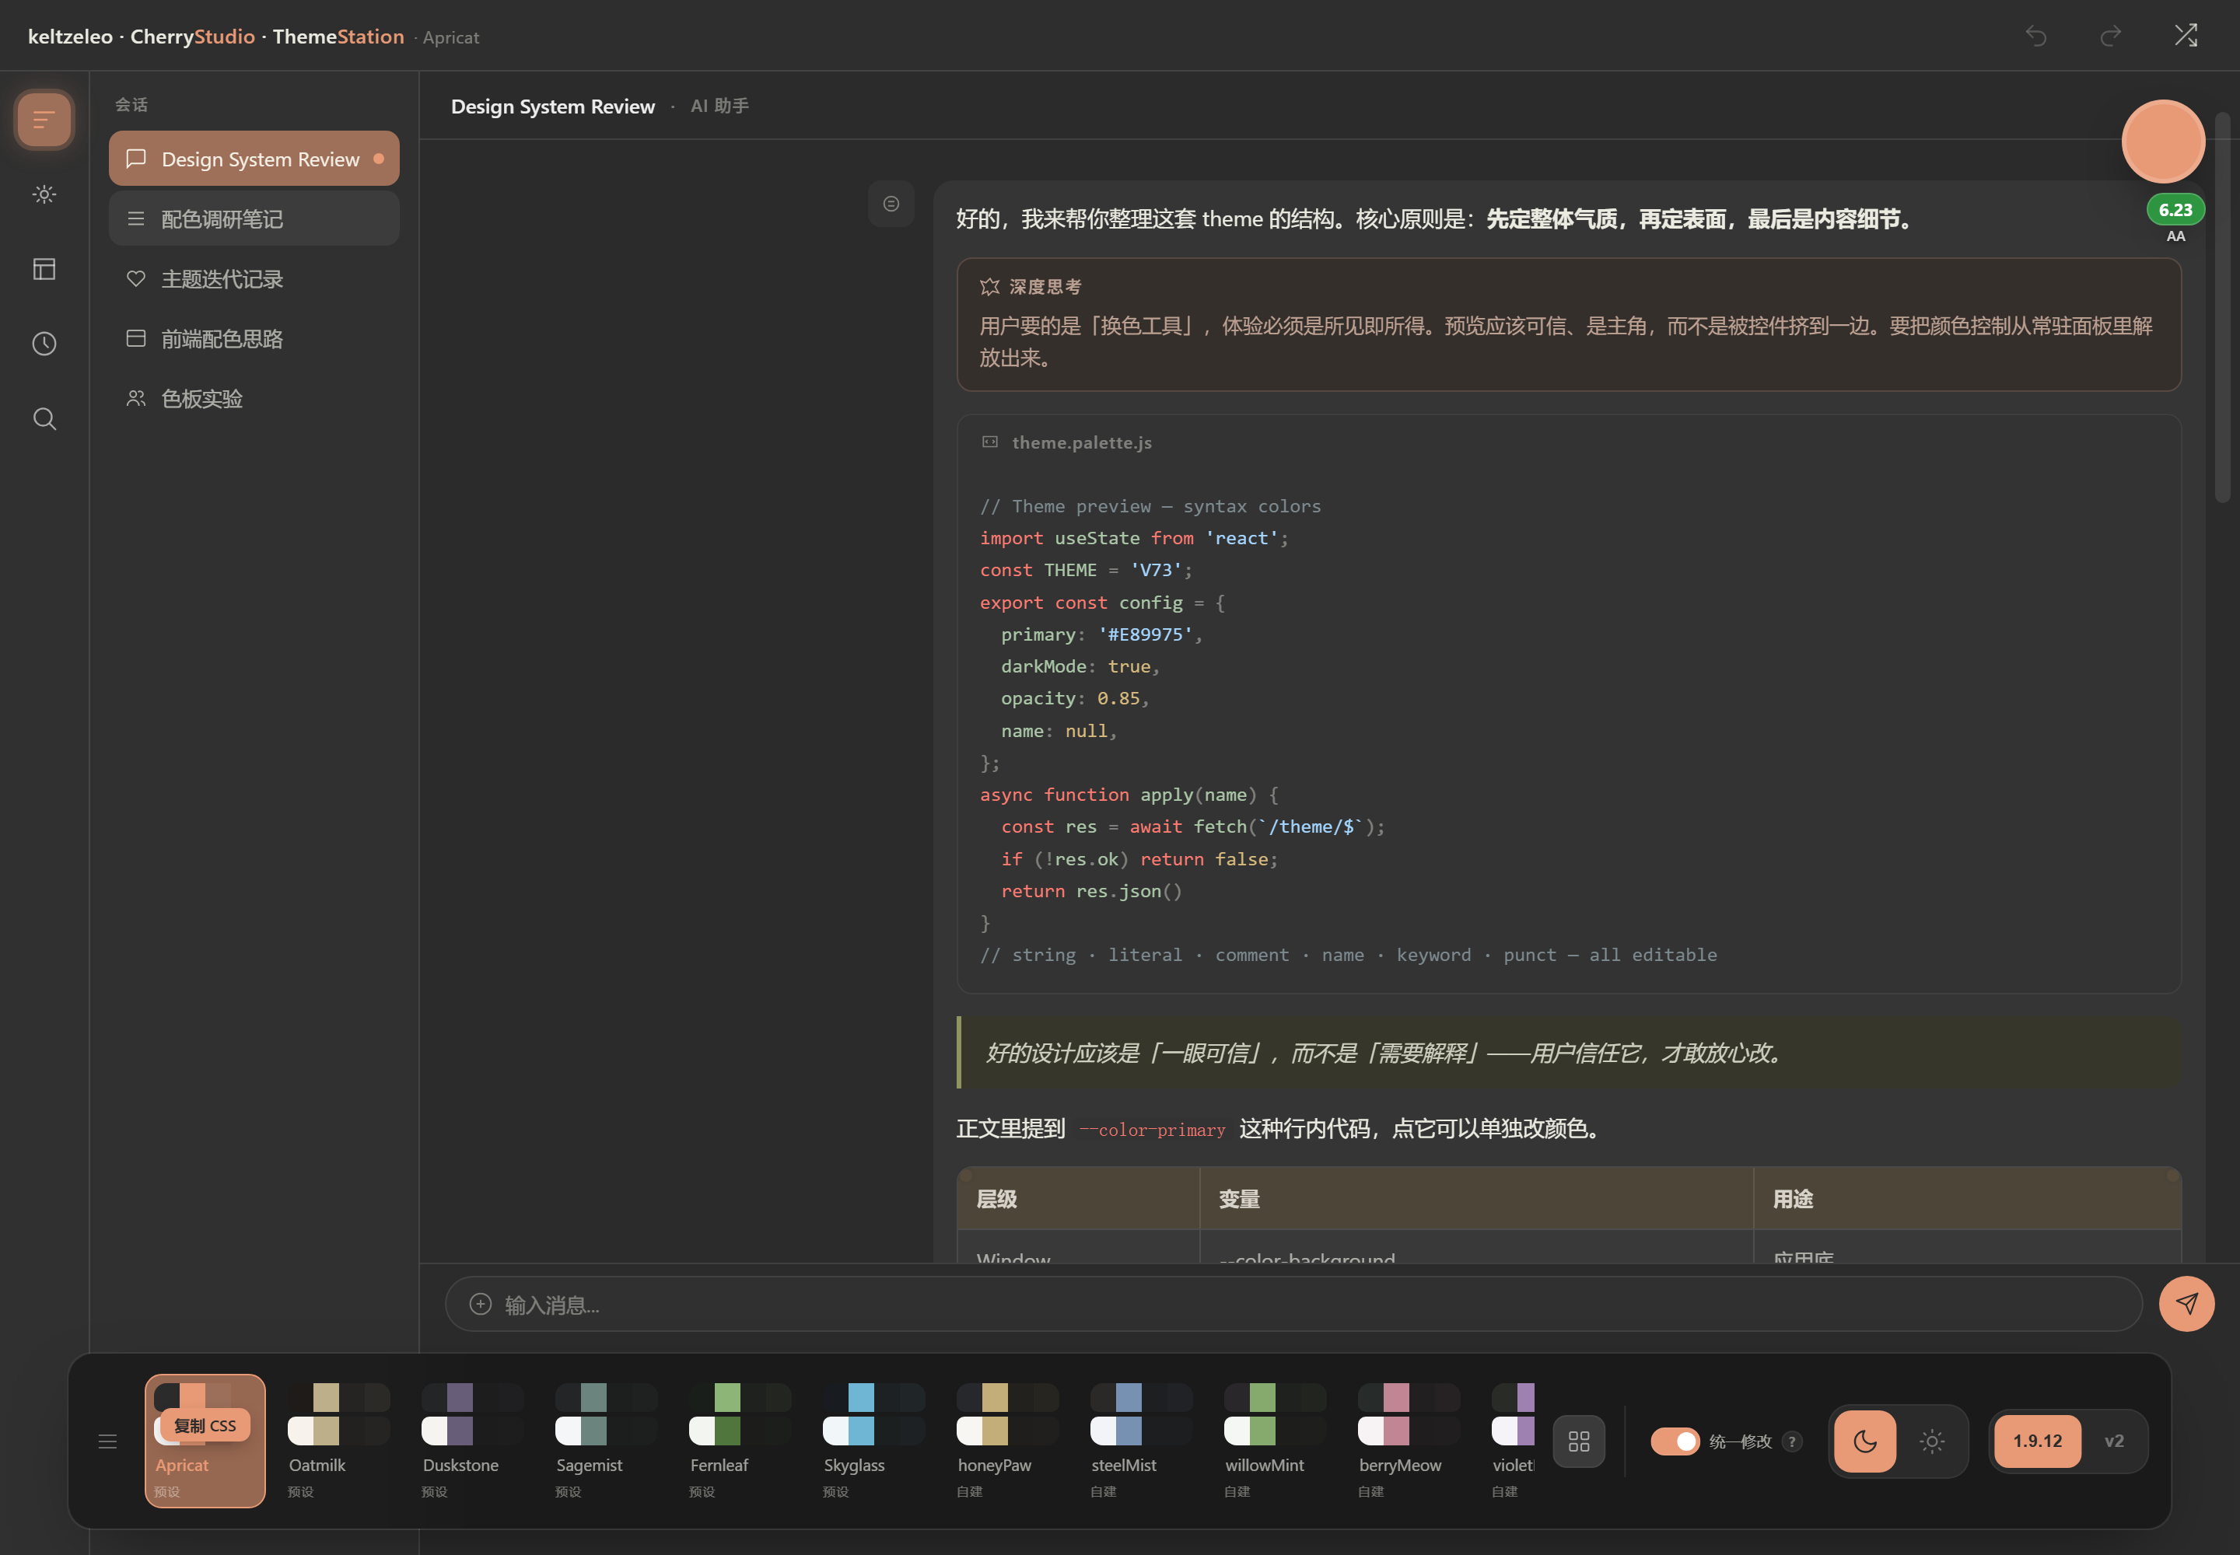Click the undo arrow icon
The width and height of the screenshot is (2240, 1555).
2035,36
